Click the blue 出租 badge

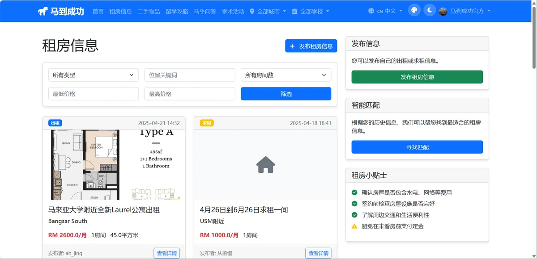tap(55, 123)
